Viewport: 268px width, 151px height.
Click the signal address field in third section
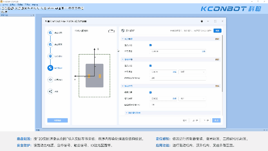click(163, 99)
